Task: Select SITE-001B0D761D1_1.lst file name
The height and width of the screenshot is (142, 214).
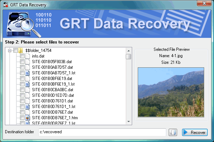Action: 54,107
